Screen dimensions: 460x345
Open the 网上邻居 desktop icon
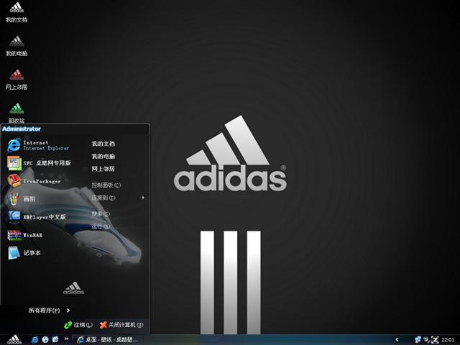click(x=17, y=80)
